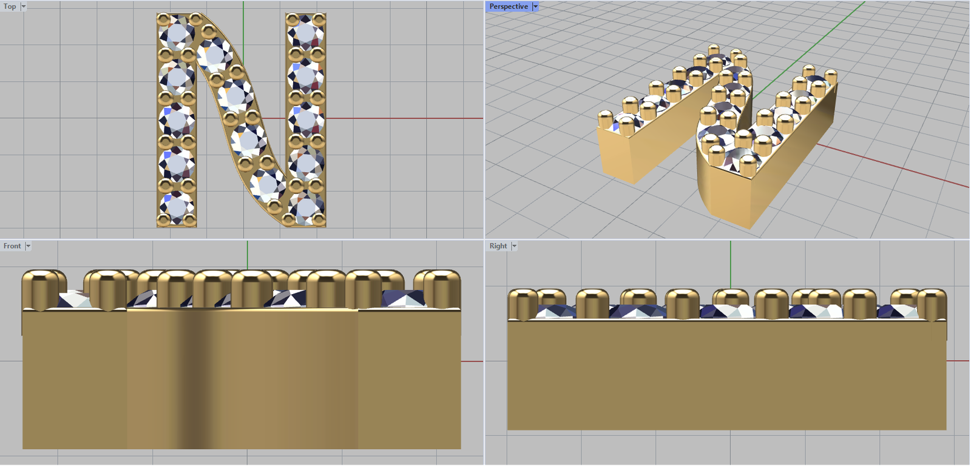Open the Front viewport dropdown arrow
The height and width of the screenshot is (468, 971).
28,246
